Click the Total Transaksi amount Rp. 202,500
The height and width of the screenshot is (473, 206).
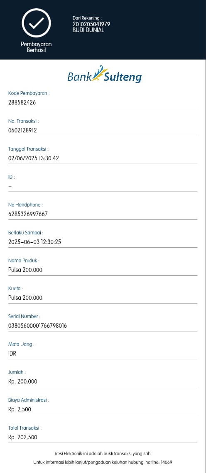[23, 438]
